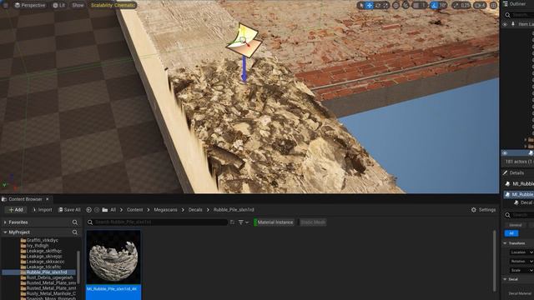Select the MI_Rubble instance component row
This screenshot has height=300, width=534.
click(519, 194)
